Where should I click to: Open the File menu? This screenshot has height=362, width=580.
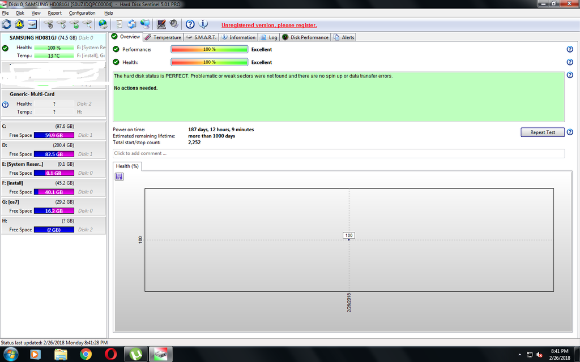pos(5,13)
